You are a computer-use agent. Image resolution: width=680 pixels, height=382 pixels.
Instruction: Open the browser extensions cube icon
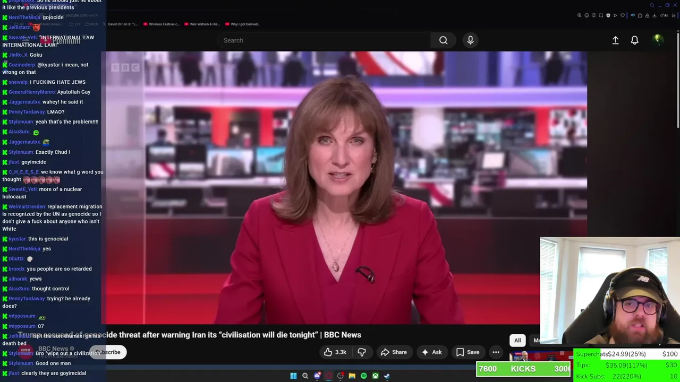(x=640, y=15)
